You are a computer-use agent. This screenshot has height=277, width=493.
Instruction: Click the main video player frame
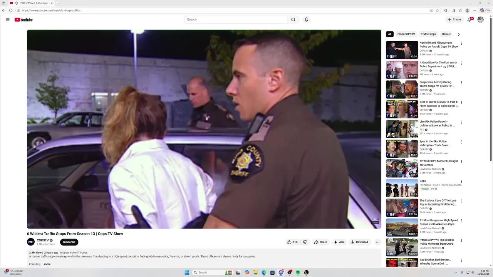[204, 129]
